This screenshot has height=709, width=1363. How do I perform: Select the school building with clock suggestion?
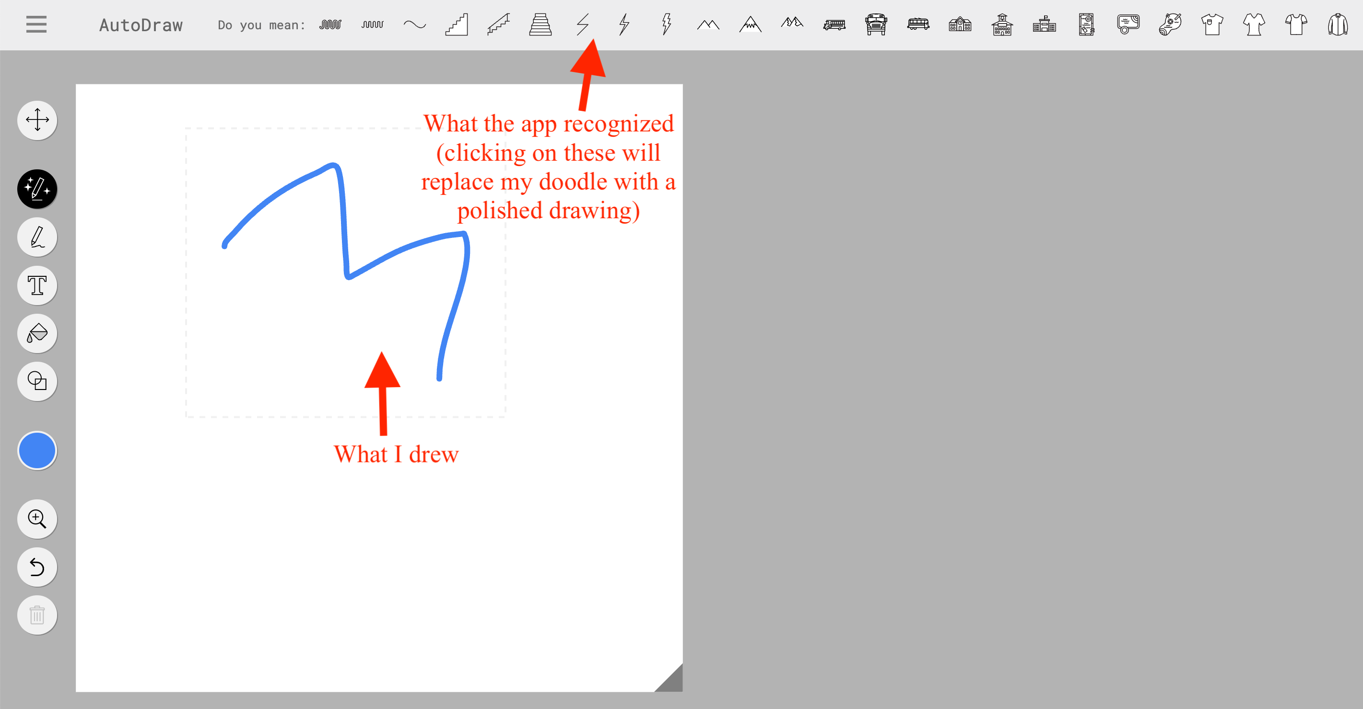tap(960, 24)
